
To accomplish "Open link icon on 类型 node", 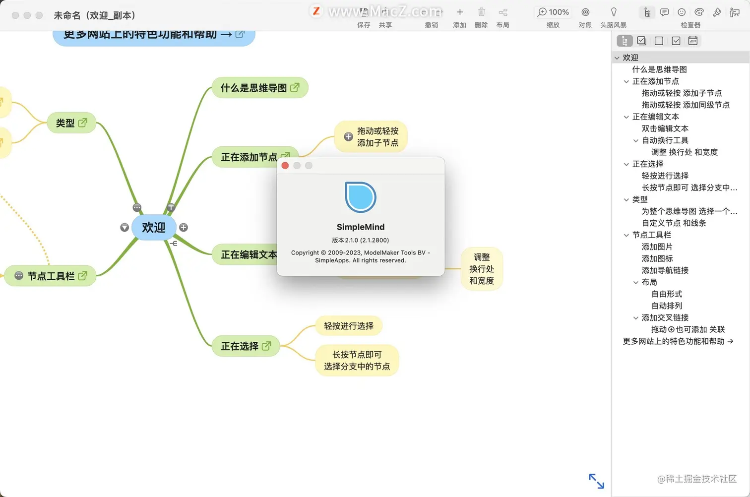I will pos(82,123).
